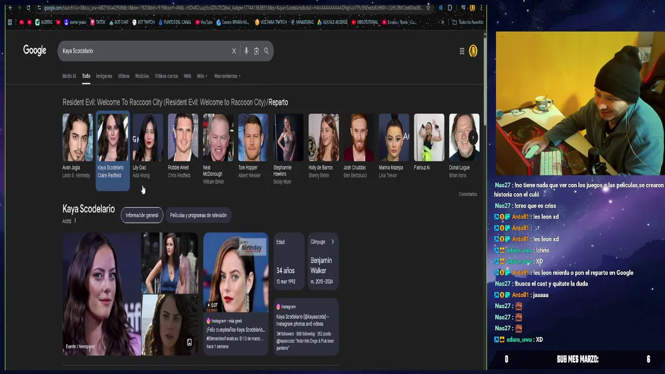Image resolution: width=665 pixels, height=374 pixels.
Task: Click the Comentarios feedback link
Action: point(468,194)
